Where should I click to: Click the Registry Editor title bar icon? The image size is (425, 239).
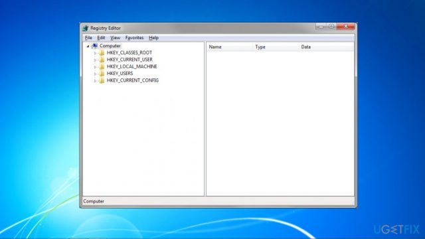tap(86, 28)
